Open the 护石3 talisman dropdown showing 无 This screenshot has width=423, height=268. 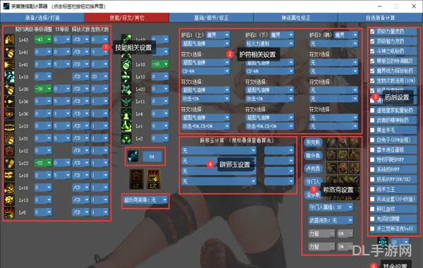click(333, 44)
